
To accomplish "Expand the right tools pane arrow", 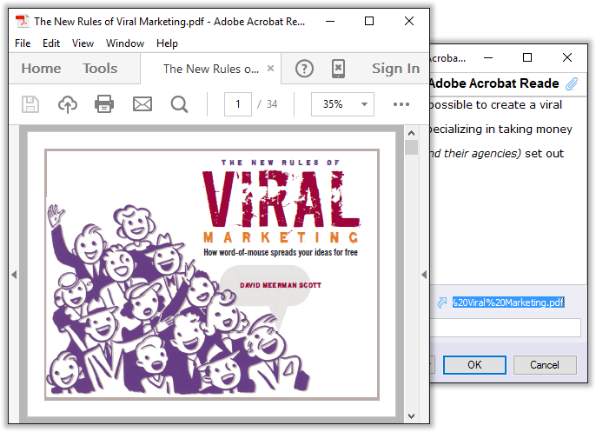I will coord(424,274).
